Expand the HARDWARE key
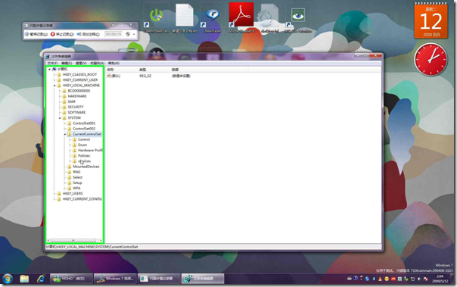Screen dimensions: 457x287 [60, 96]
